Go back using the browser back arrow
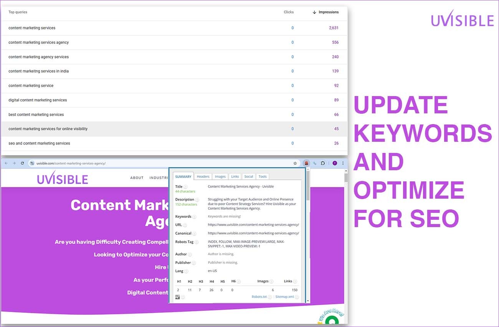 pyautogui.click(x=6, y=163)
